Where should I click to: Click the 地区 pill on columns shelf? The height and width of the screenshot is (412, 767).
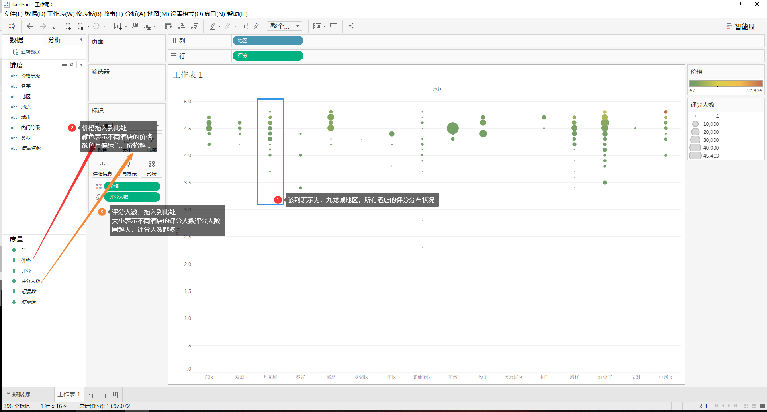click(268, 41)
